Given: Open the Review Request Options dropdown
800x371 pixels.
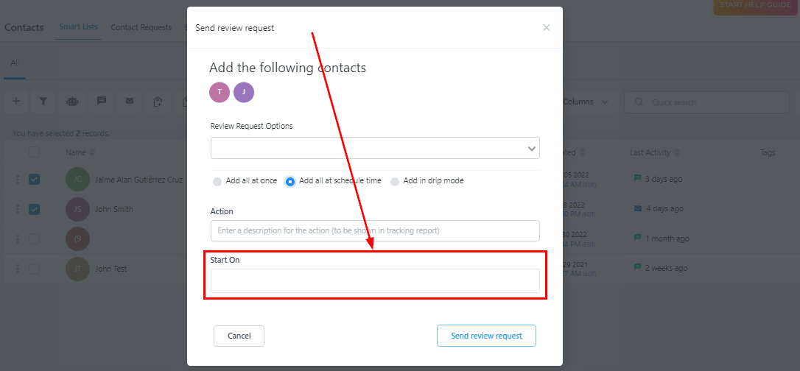Looking at the screenshot, I should click(375, 148).
